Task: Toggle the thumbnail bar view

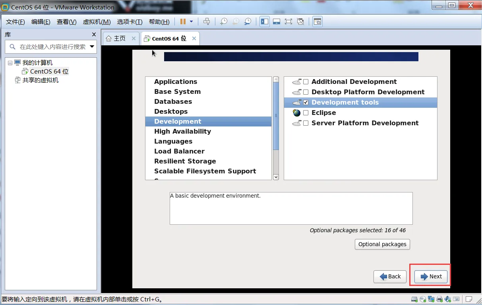Action: click(277, 21)
